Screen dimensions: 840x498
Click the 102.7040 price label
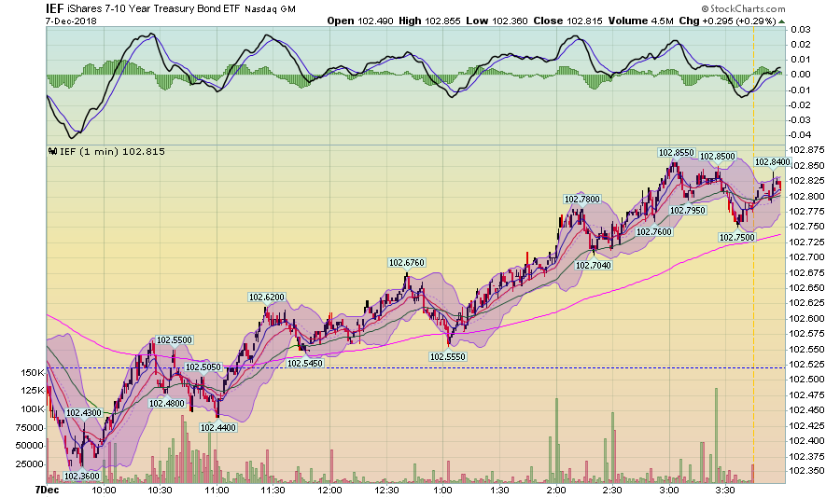pos(593,265)
